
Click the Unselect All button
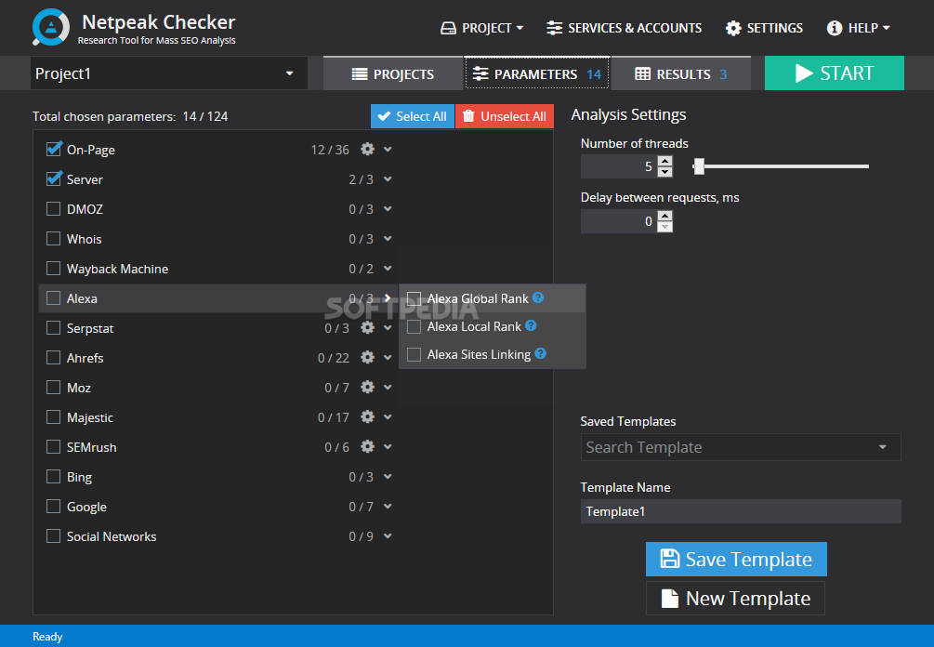(505, 116)
